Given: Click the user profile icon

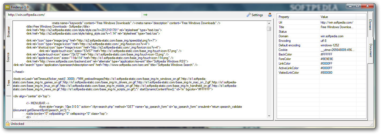Looking at the screenshot, I should point(270,15).
